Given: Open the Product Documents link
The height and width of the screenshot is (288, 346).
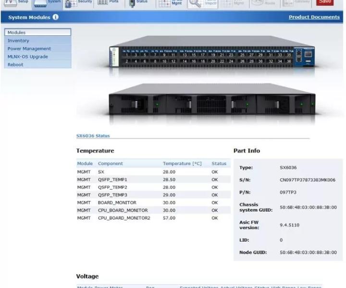Looking at the screenshot, I should (x=314, y=17).
